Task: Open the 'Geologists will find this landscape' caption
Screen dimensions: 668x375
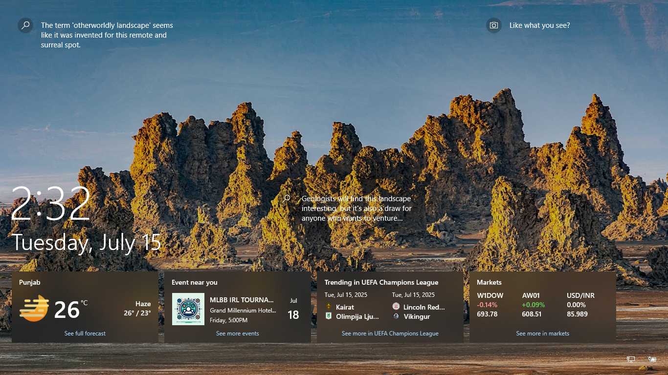Action: point(357,208)
